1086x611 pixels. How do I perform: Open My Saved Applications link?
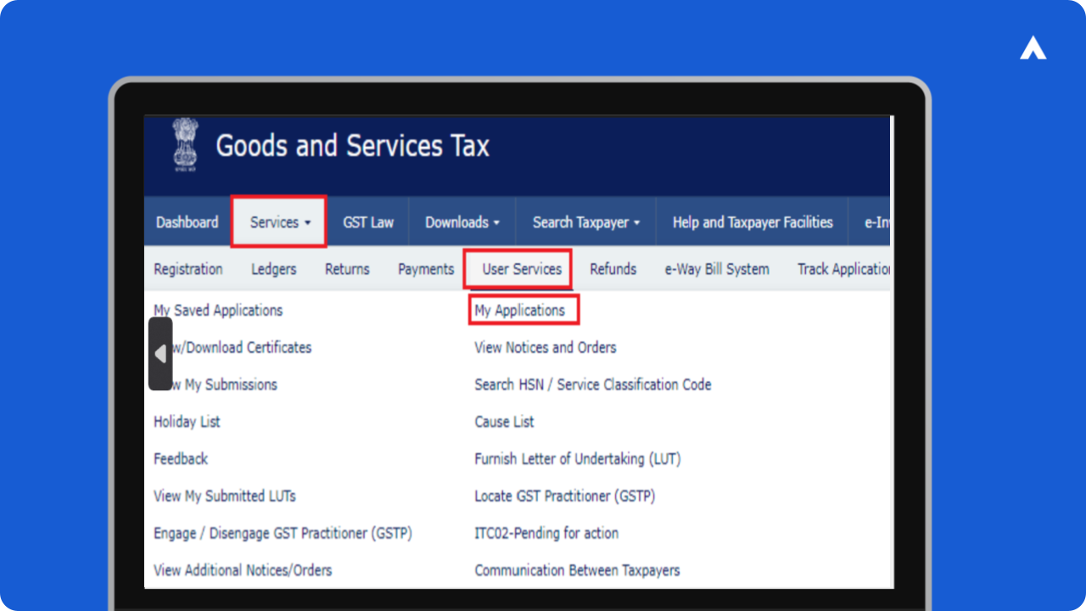coord(218,311)
